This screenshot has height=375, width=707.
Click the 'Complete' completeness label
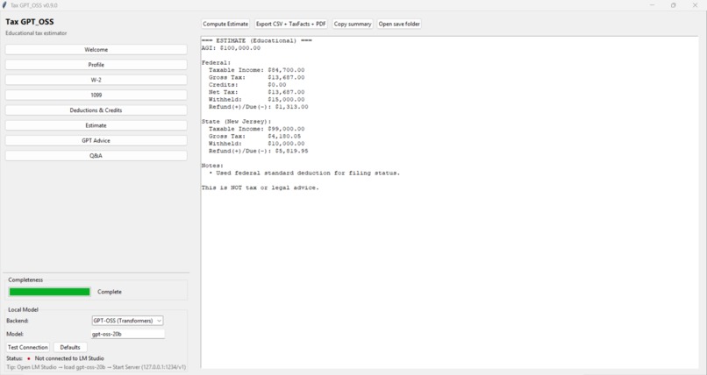click(x=110, y=292)
